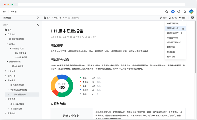Image resolution: width=197 pixels, height=120 pixels.
Task: Click the 更新某个任务 table cell
Action: pos(72,114)
